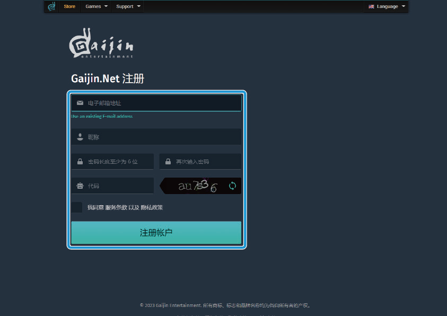Focus the 代码 captcha code input

112,186
